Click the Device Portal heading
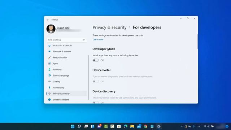Image resolution: width=231 pixels, height=130 pixels. (101, 70)
